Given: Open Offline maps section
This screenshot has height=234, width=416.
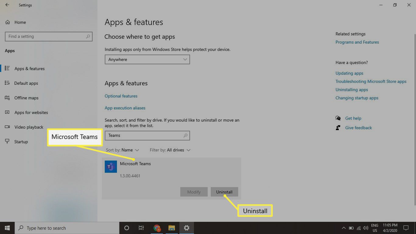Looking at the screenshot, I should pos(26,98).
